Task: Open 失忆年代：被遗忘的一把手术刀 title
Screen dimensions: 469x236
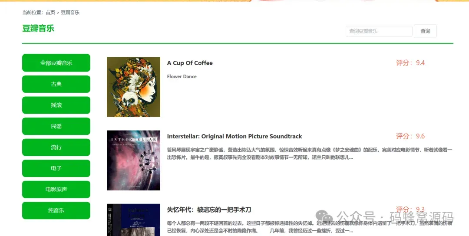Action: point(209,210)
